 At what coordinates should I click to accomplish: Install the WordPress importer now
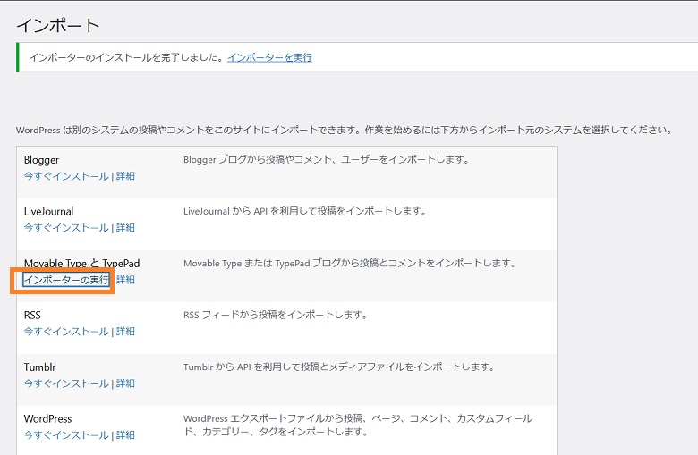coord(66,435)
